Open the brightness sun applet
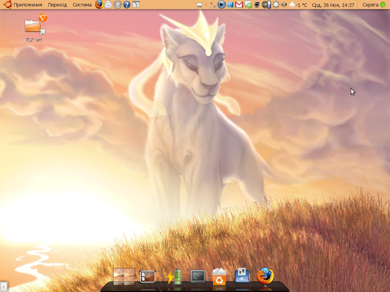The width and height of the screenshot is (390, 292). tap(275, 5)
